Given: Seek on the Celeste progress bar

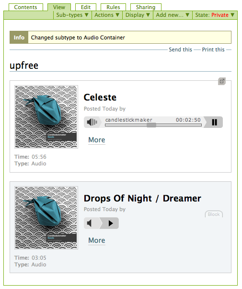Looking at the screenshot, I should point(153,125).
